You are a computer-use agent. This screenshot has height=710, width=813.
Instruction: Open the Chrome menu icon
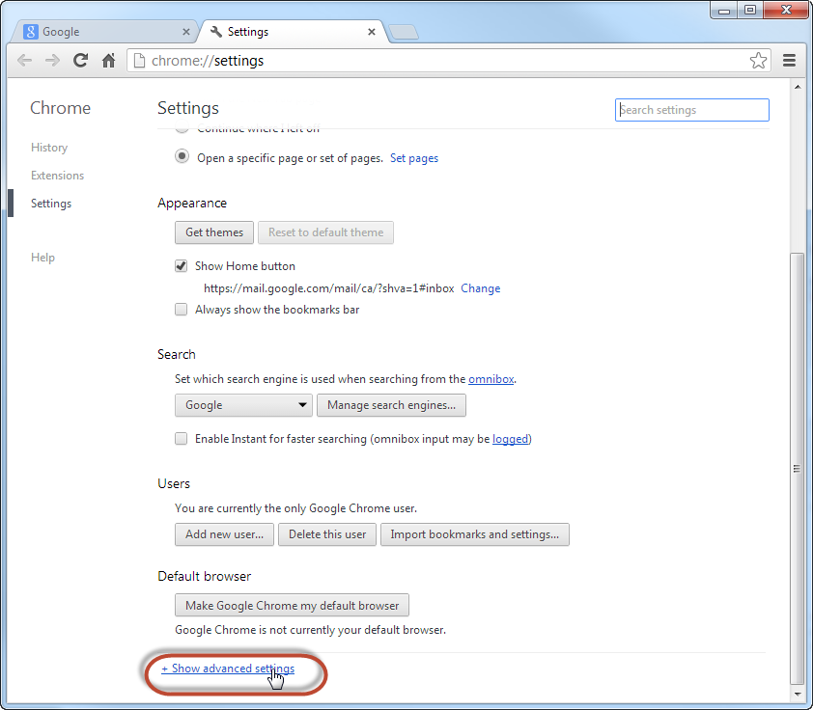[x=789, y=61]
